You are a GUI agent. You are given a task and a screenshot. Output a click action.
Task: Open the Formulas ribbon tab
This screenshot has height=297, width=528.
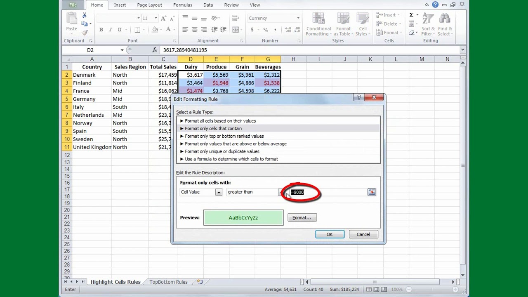pos(182,5)
